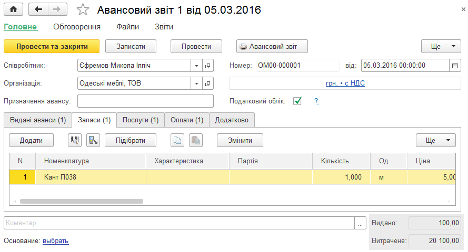This screenshot has height=252, width=468.
Task: Open the calendar date picker icon
Action: (455, 66)
